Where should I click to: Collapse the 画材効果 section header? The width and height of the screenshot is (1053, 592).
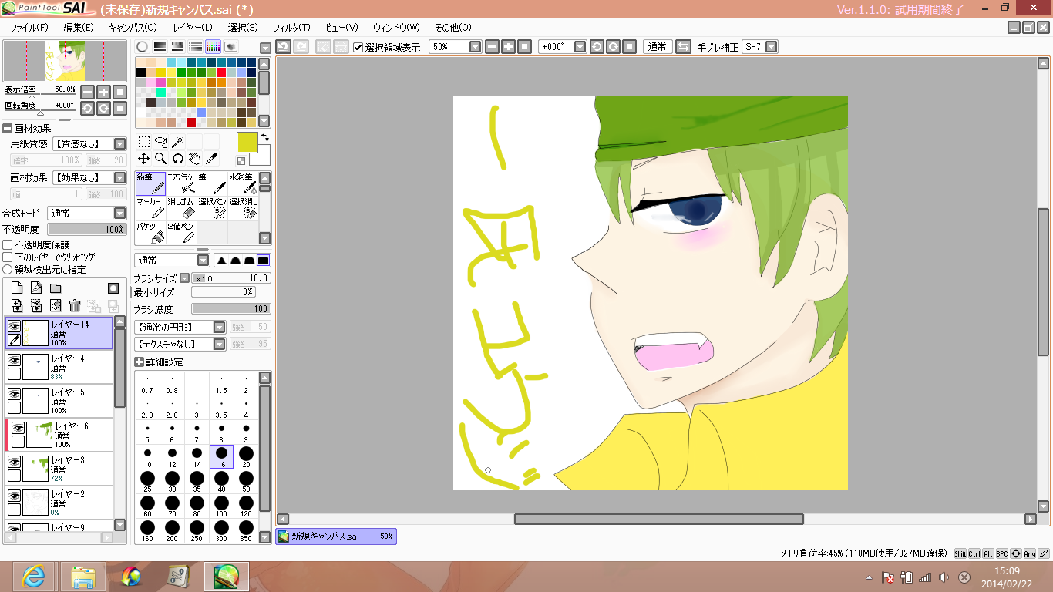tap(7, 129)
